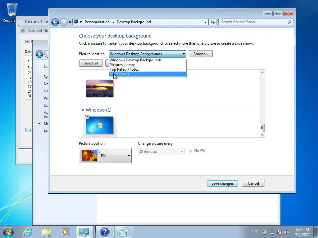
Task: Click the Control Panel address bar icon
Action: coord(76,22)
